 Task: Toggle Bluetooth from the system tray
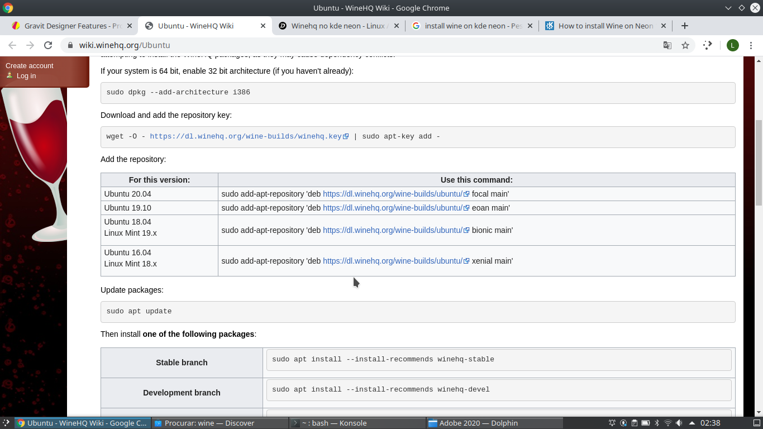[657, 423]
